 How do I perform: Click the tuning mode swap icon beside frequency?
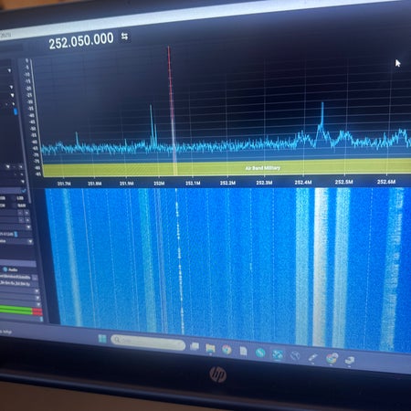(124, 37)
